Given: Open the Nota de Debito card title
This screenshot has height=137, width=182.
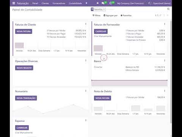Looking at the screenshot, I should 103,91.
